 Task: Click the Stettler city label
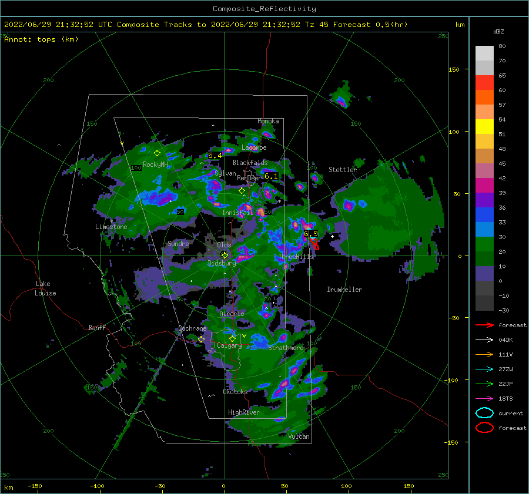click(343, 170)
